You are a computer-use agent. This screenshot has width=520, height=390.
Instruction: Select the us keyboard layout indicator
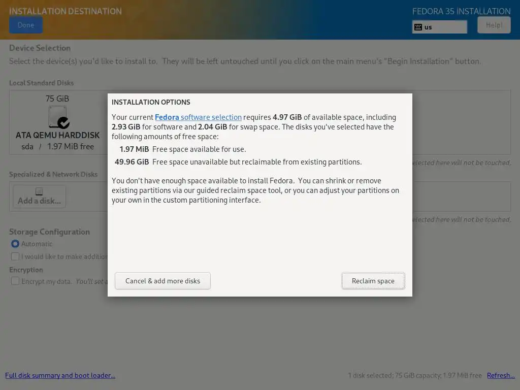click(439, 27)
